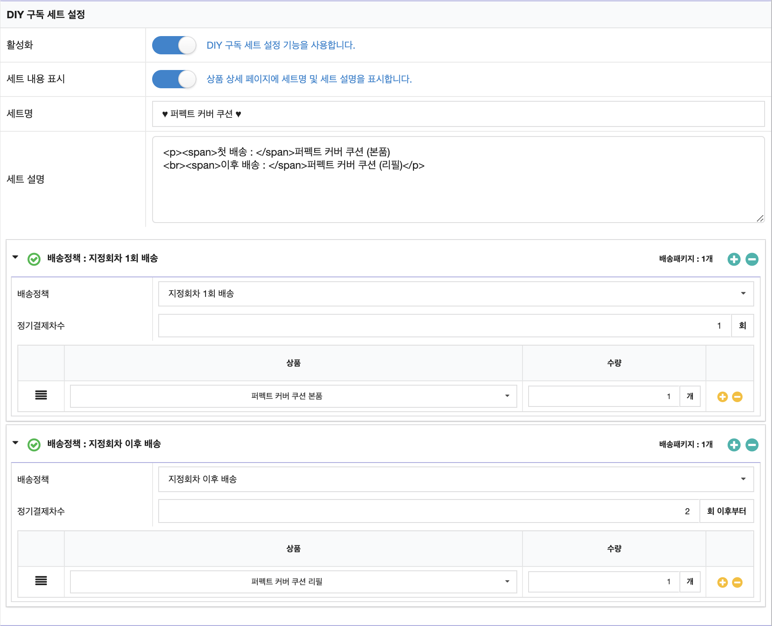Remove the 퍼펙트 커버 쿠션 본품 product row
This screenshot has width=772, height=626.
pyautogui.click(x=737, y=396)
